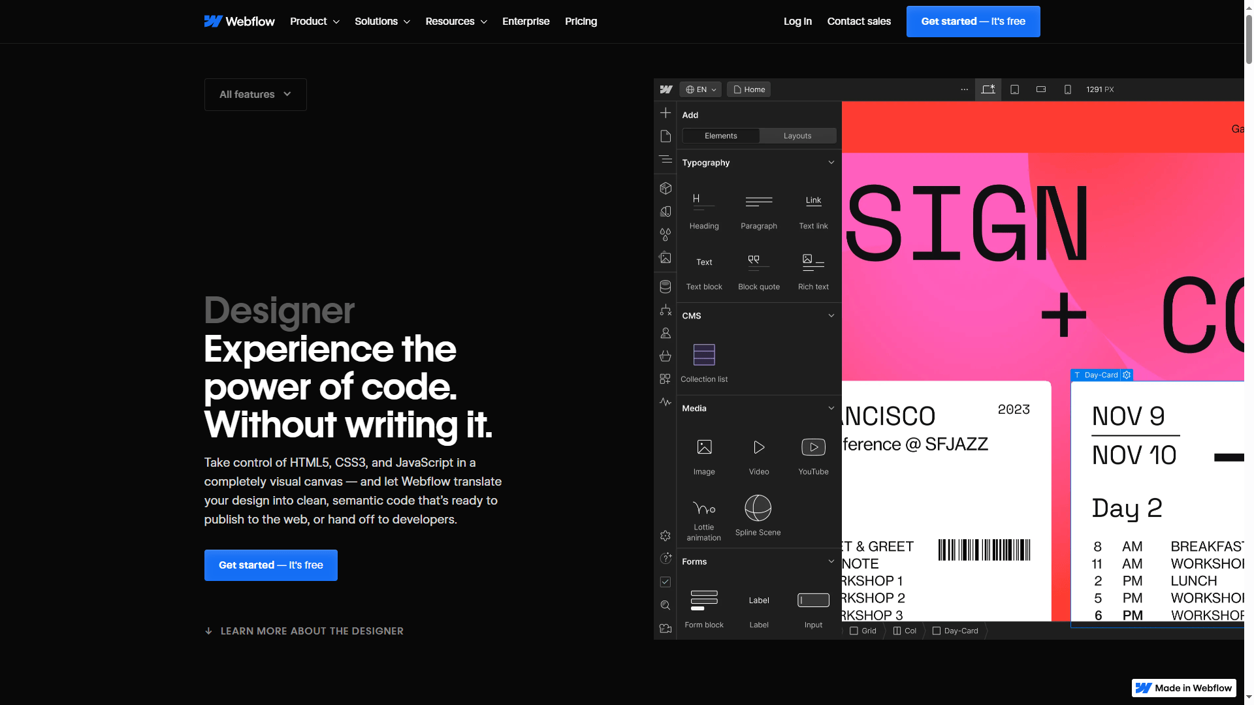
Task: Switch to the Layouts tab
Action: click(797, 135)
